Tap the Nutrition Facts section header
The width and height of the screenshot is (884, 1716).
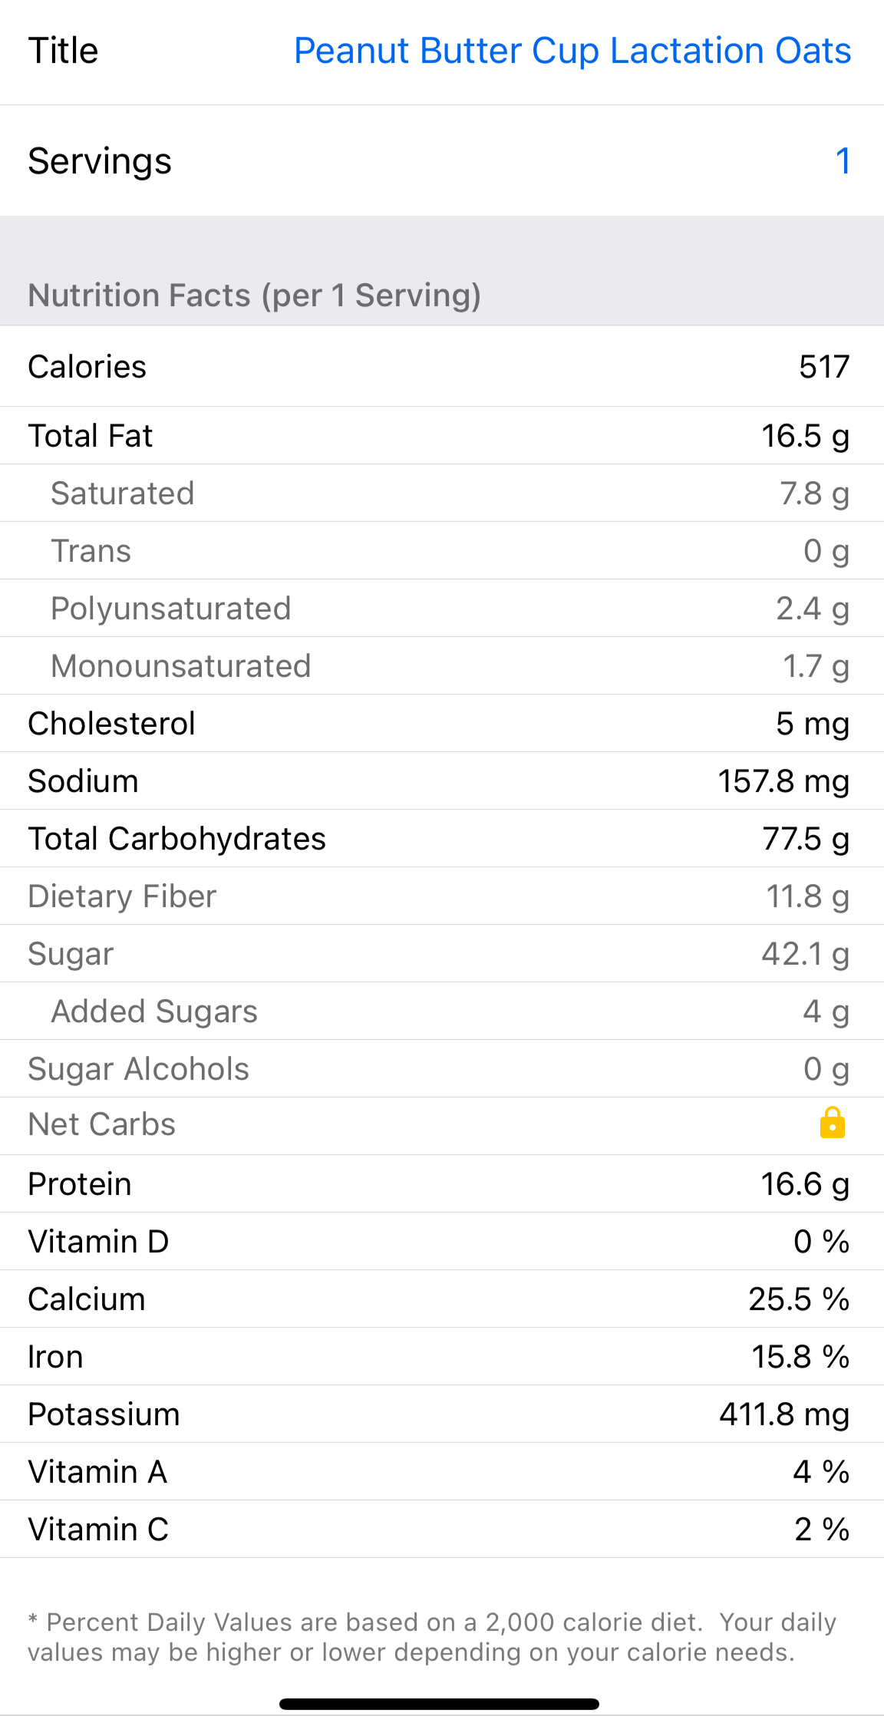coord(254,295)
